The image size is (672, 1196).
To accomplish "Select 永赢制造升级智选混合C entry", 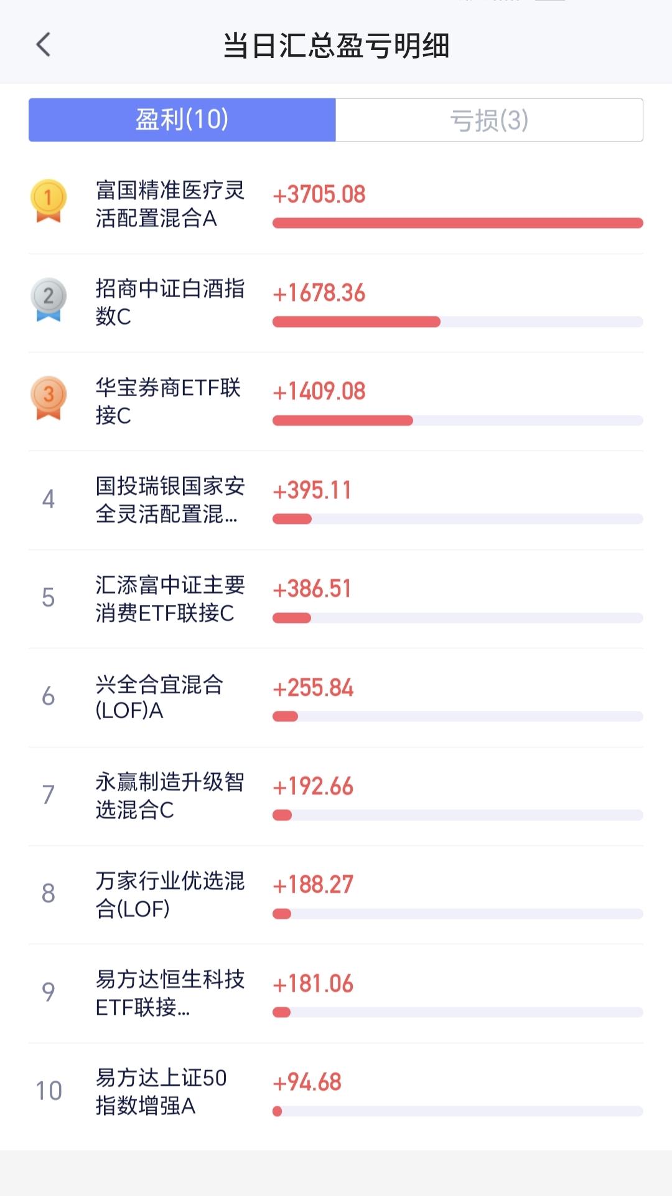I will click(x=336, y=796).
